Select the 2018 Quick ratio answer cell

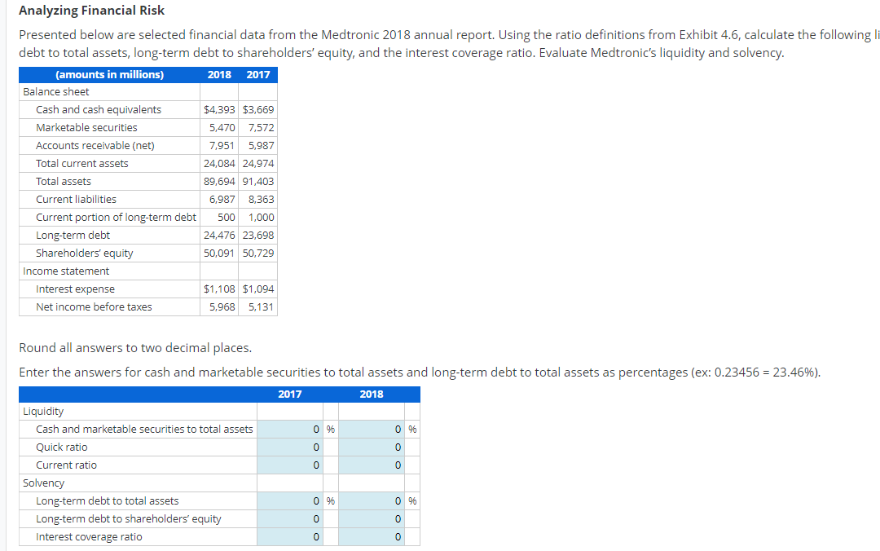(x=371, y=447)
